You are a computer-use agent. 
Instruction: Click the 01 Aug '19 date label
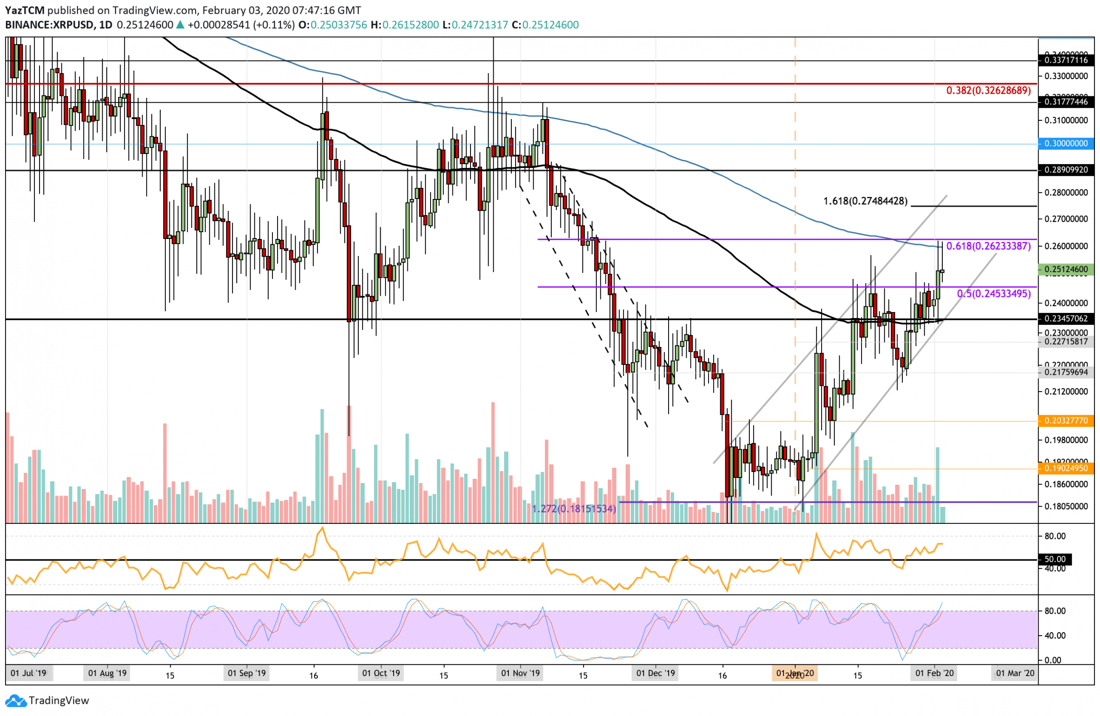click(107, 673)
